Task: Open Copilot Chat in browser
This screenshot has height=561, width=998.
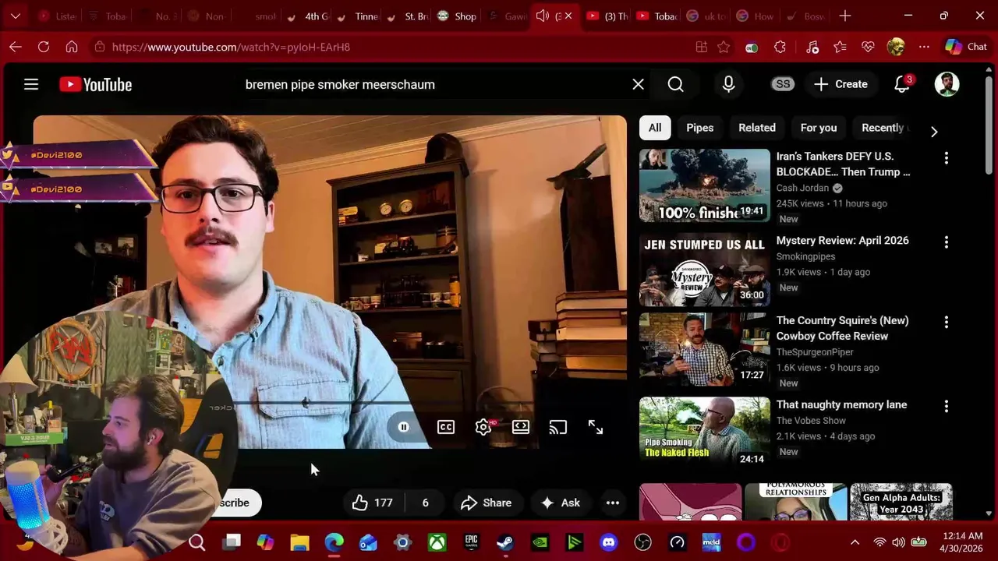Action: 966,47
